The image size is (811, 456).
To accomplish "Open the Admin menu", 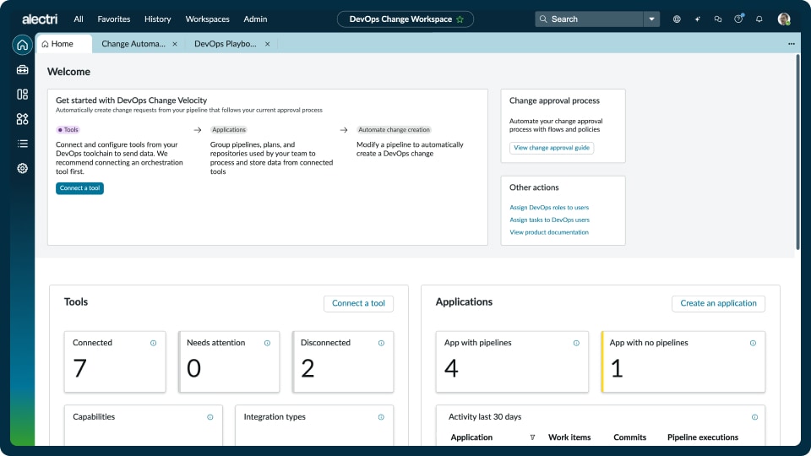I will click(x=255, y=19).
